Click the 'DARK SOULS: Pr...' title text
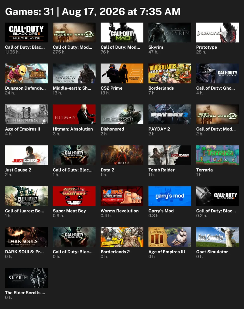This screenshot has width=244, height=309. tap(24, 252)
